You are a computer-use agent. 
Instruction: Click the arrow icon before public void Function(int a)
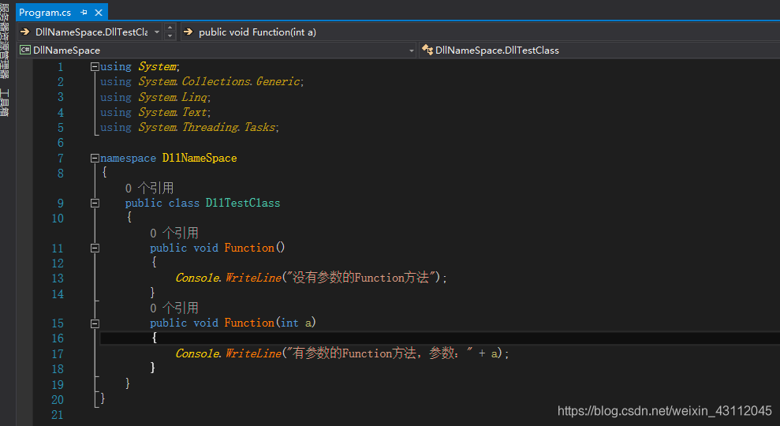pos(188,32)
